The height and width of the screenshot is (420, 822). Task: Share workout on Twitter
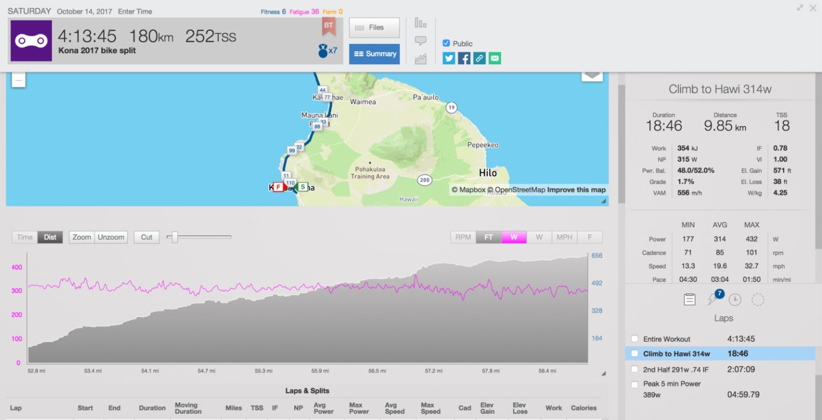point(449,59)
